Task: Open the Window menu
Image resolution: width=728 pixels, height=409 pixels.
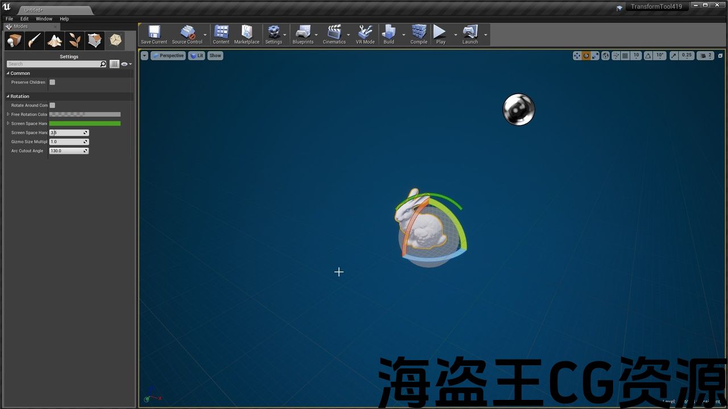Action: click(44, 19)
